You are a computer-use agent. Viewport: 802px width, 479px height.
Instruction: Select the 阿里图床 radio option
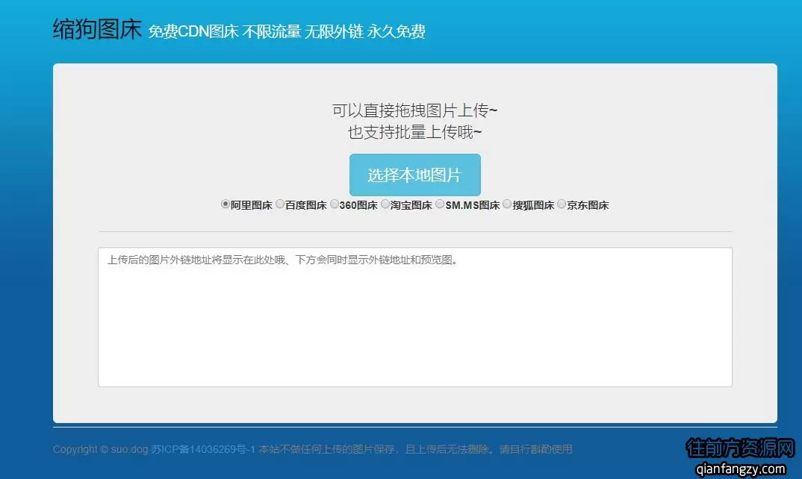click(225, 204)
